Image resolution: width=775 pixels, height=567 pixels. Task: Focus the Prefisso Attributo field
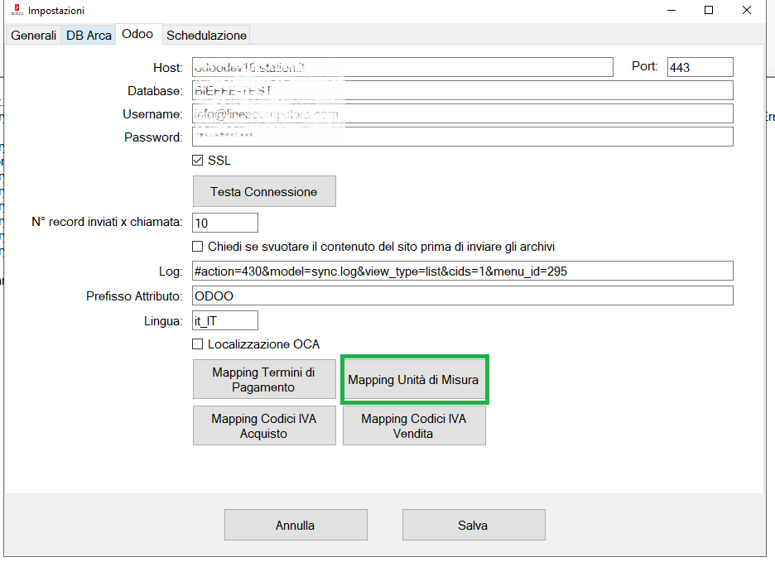point(462,296)
